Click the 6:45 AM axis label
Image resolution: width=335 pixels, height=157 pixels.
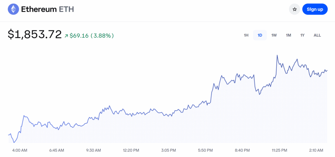tap(57, 150)
